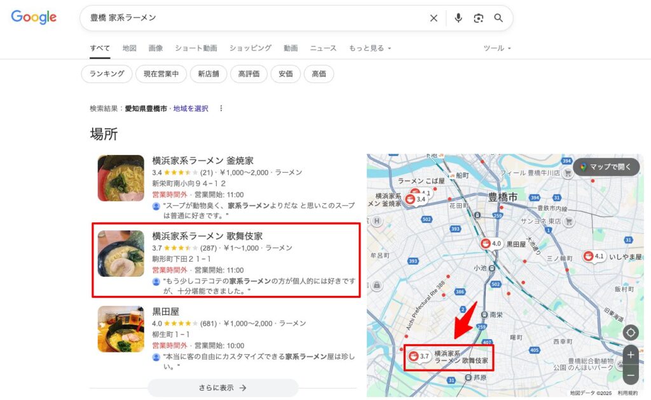Click the 釜焼家 ramen photo thumbnail
The image size is (651, 400).
pos(121,178)
